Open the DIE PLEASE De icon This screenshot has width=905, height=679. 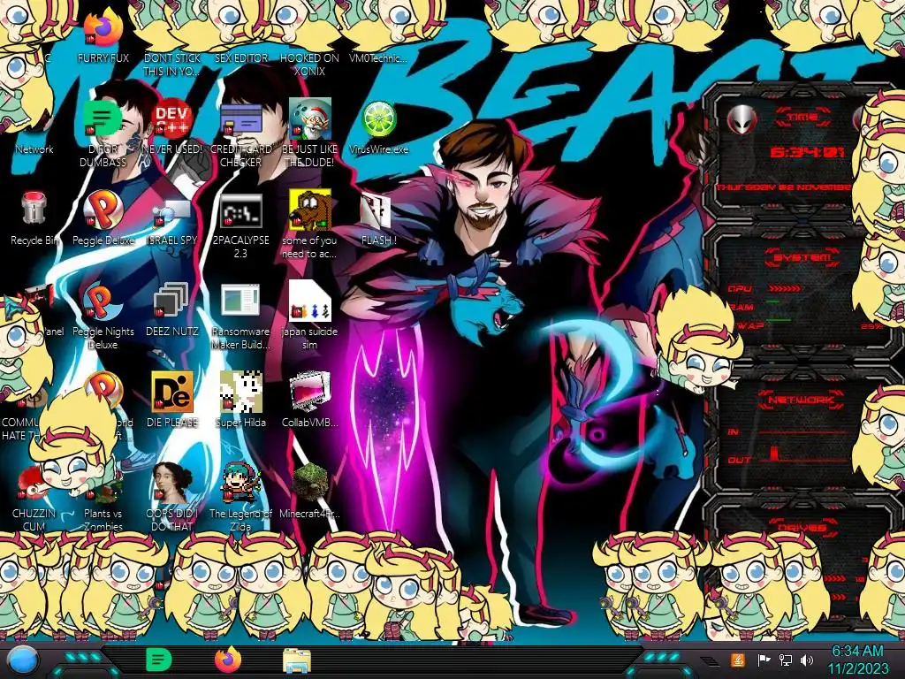coord(171,392)
